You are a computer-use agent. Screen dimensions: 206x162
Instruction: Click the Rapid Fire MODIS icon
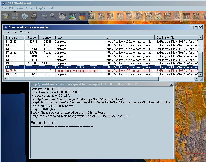tap(63, 16)
